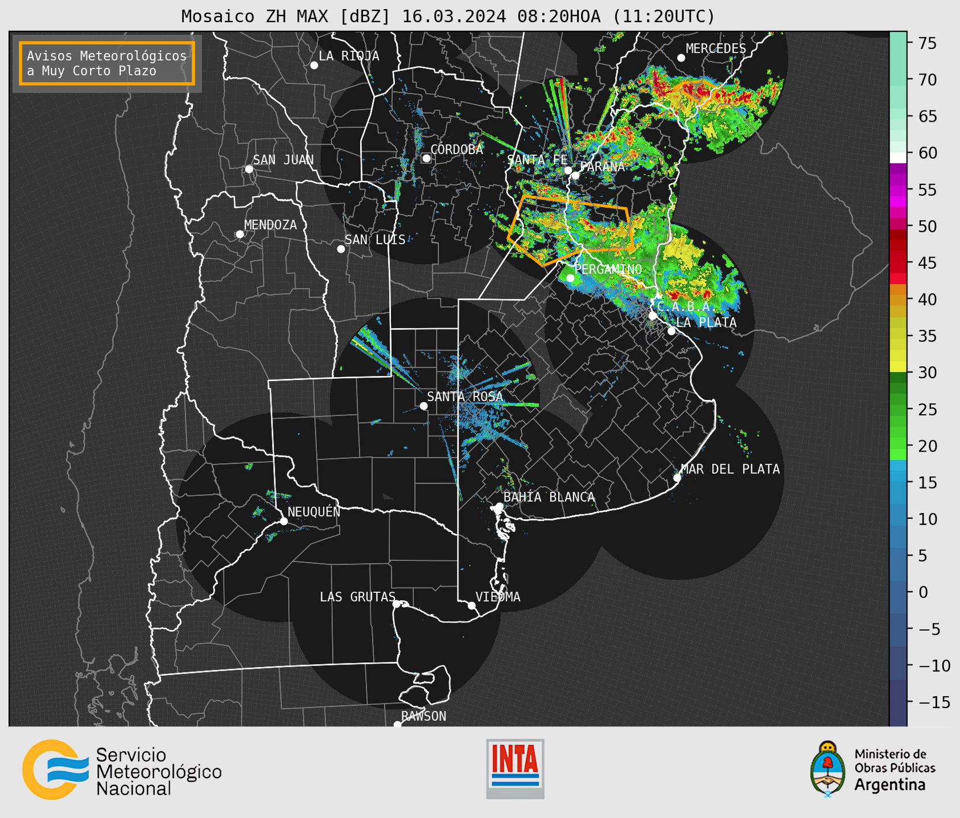
Task: Click the San Luis city marker dot
Action: 341,249
